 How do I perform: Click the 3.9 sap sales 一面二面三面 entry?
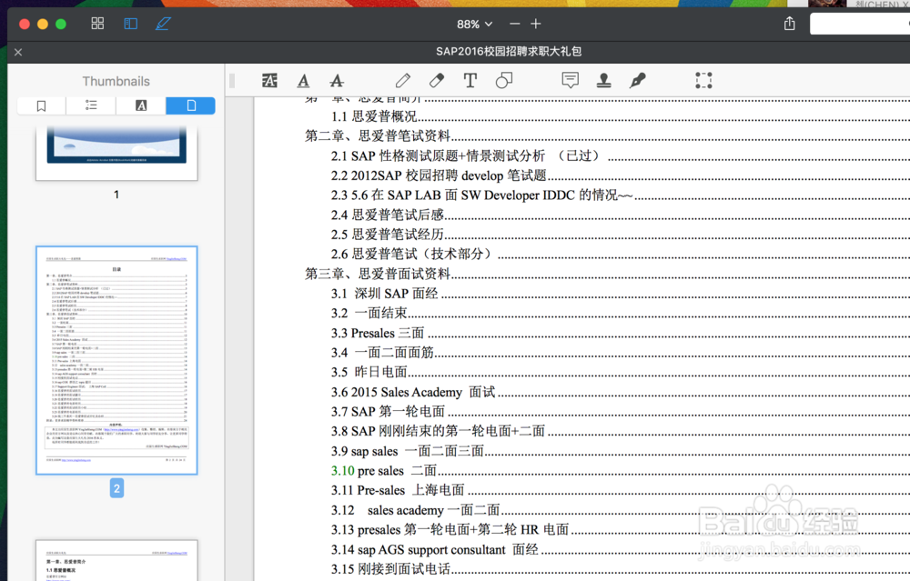(x=408, y=452)
